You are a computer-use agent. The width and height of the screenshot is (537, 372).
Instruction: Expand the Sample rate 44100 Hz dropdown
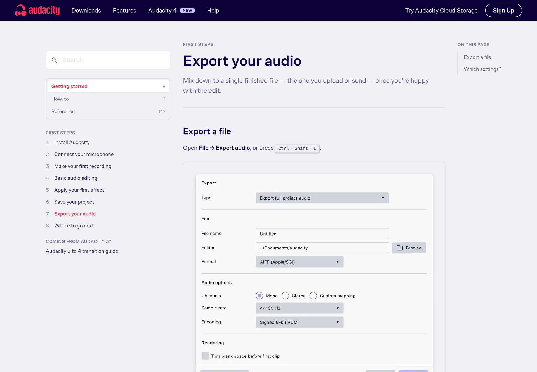pos(300,308)
